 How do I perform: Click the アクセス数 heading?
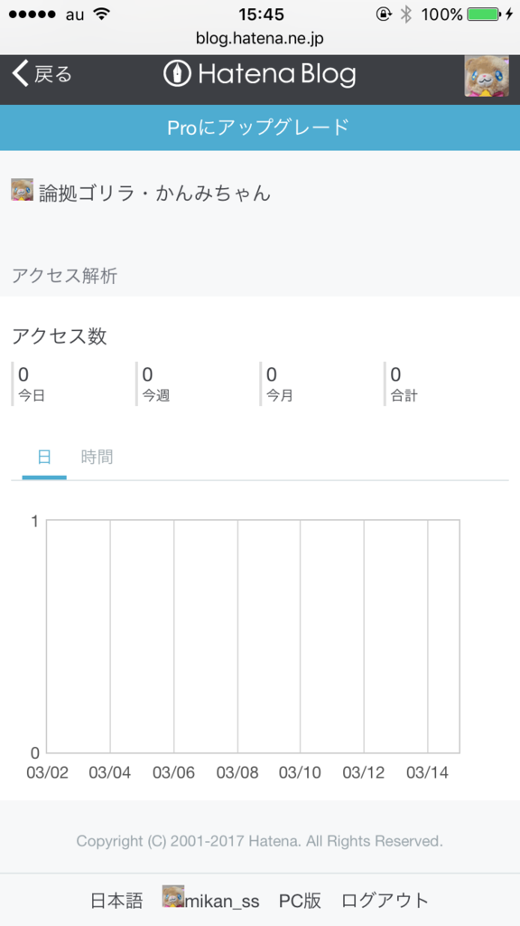tap(60, 336)
